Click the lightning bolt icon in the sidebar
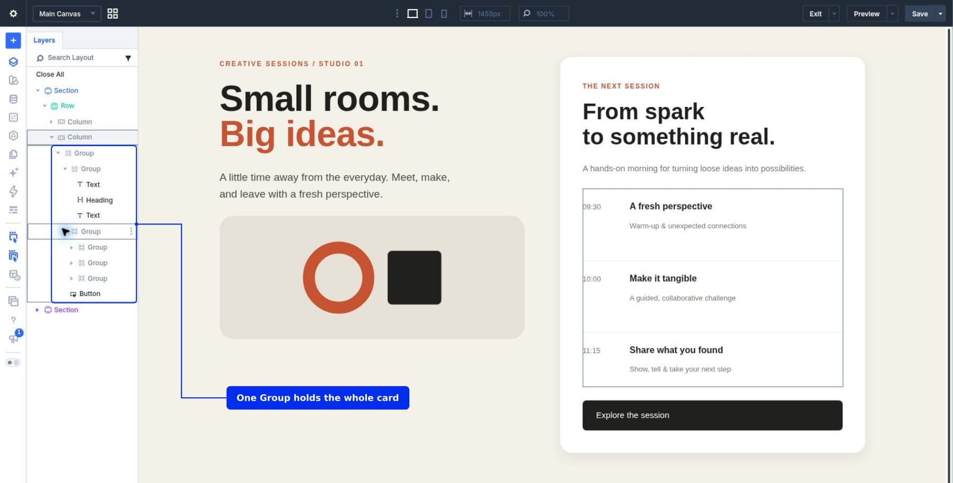The width and height of the screenshot is (953, 483). point(13,191)
